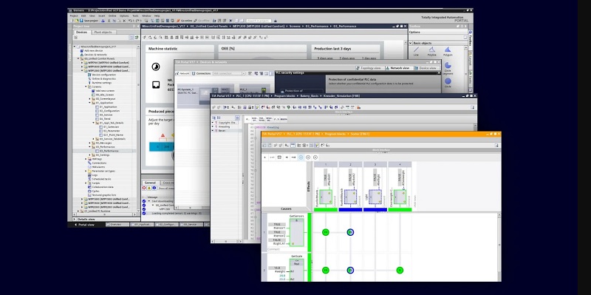Click green intersection node under column 4

[400, 270]
